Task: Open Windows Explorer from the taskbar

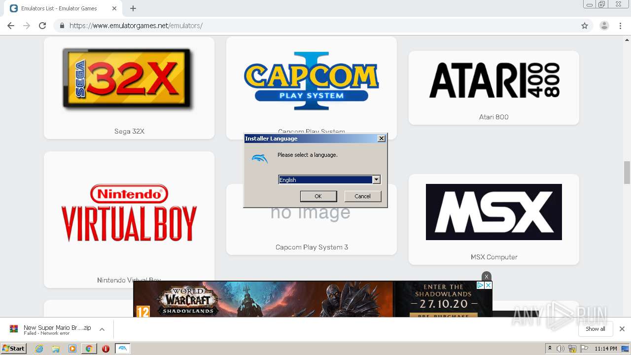Action: (56, 349)
